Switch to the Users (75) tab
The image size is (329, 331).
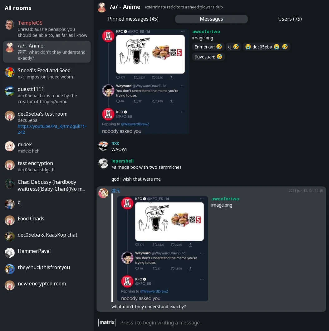click(290, 19)
